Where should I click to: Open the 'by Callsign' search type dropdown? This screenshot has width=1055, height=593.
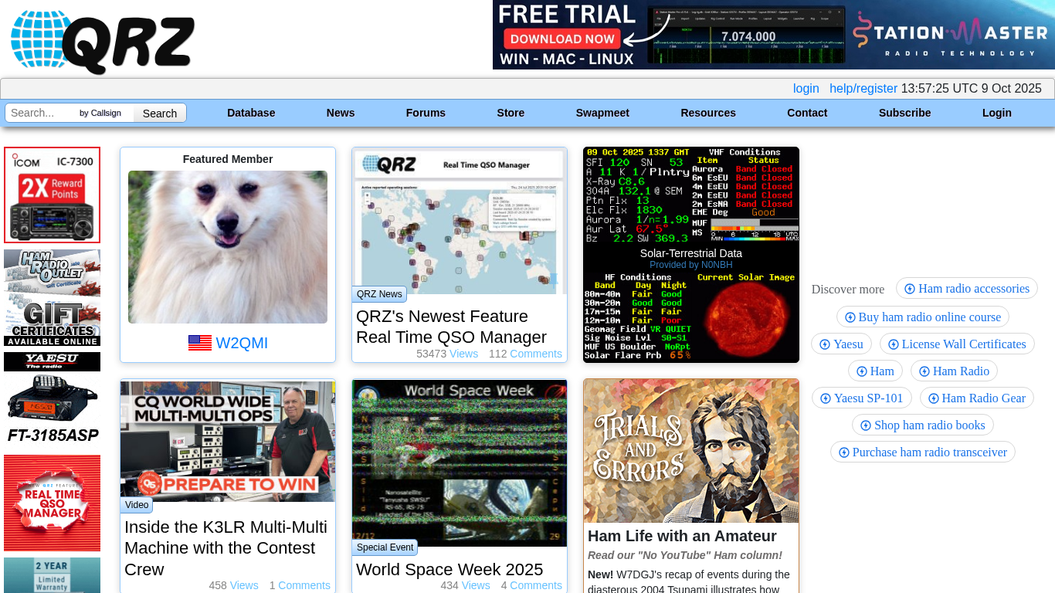click(x=105, y=113)
